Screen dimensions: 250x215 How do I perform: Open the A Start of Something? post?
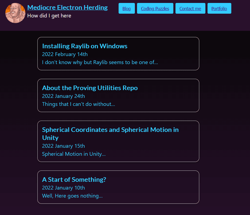point(74,180)
